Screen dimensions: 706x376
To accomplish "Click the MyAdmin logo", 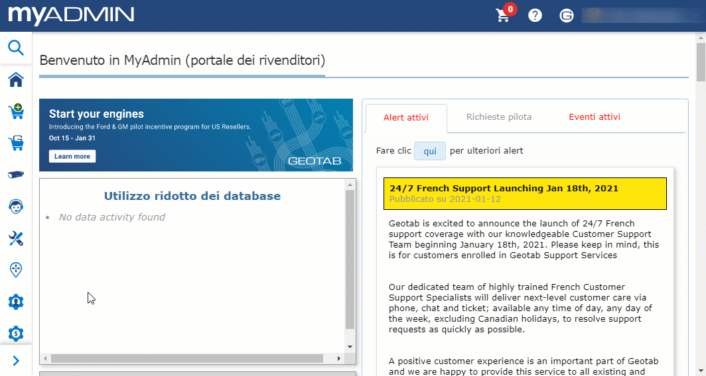I will (x=71, y=16).
